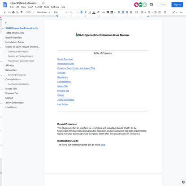
Task: Click the Share button
Action: [162, 4]
